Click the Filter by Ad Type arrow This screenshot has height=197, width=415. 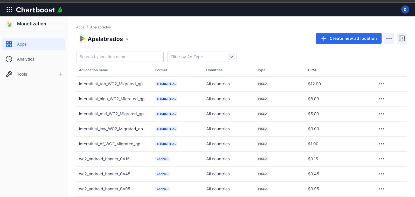tap(232, 57)
